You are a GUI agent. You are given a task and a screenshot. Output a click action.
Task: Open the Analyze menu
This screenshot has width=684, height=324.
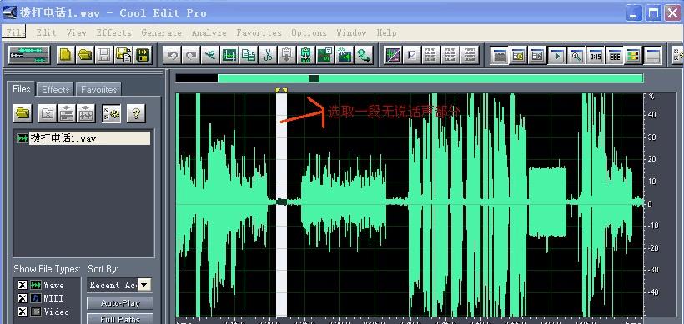tap(209, 32)
